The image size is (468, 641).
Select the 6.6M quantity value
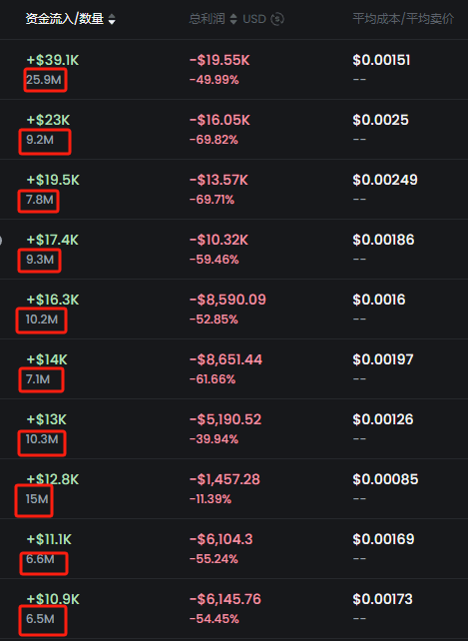pyautogui.click(x=40, y=559)
